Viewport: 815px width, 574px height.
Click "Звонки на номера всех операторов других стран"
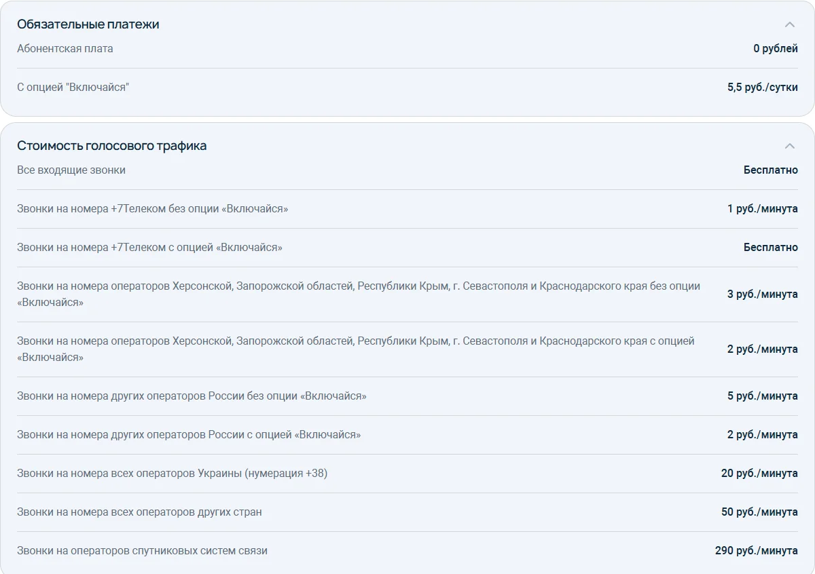(x=139, y=512)
